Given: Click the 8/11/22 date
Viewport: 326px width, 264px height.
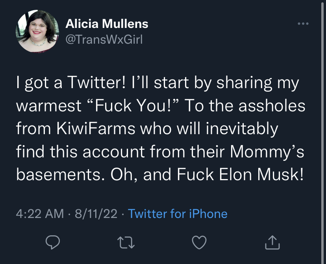Looking at the screenshot, I should [96, 214].
